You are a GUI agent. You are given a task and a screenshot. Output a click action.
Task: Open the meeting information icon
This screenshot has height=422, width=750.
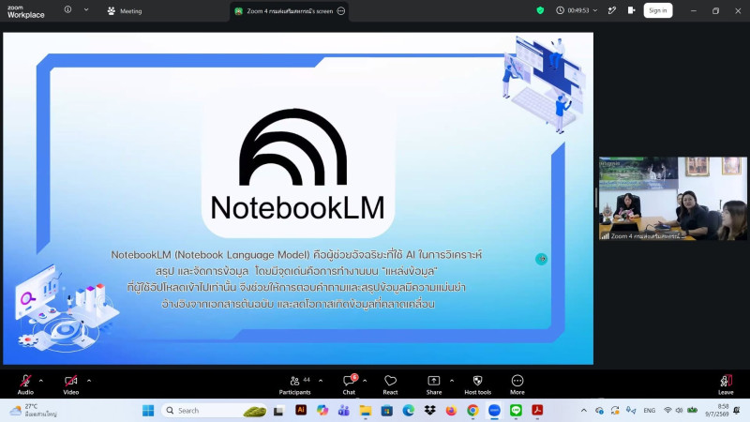pos(67,9)
